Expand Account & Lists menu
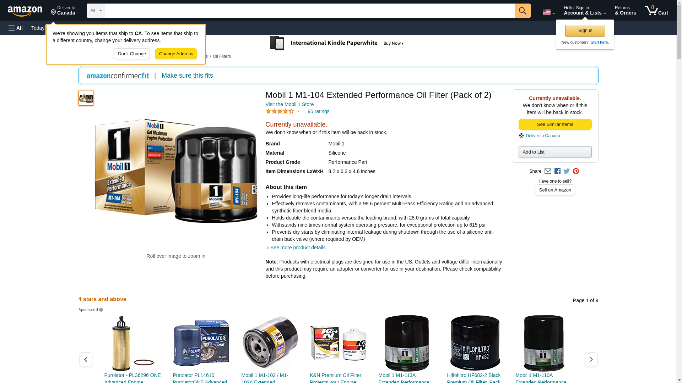 (585, 11)
